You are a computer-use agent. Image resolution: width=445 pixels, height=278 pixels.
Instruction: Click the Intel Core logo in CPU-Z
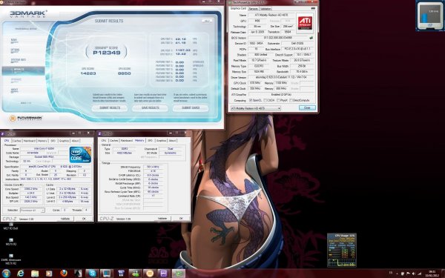(x=80, y=155)
